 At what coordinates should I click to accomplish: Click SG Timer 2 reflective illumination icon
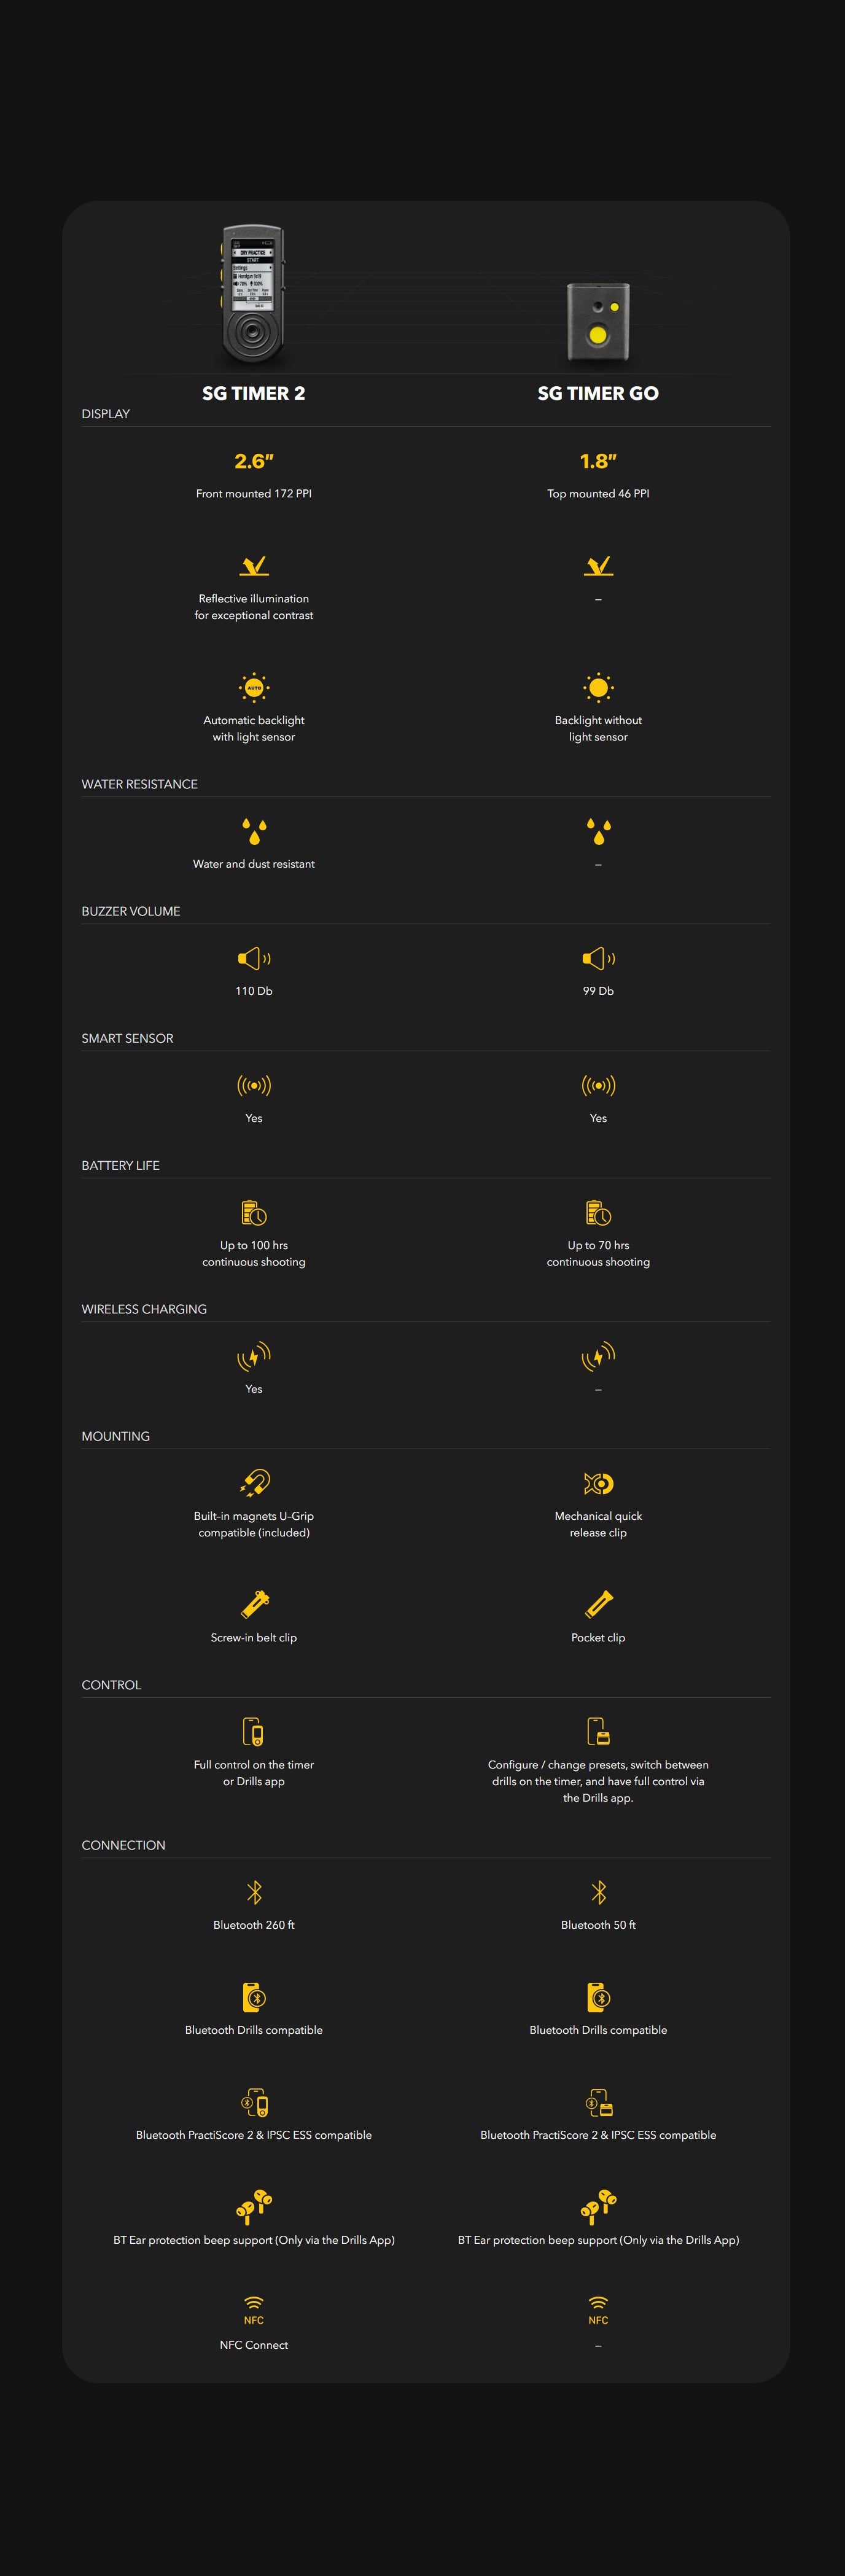(254, 566)
